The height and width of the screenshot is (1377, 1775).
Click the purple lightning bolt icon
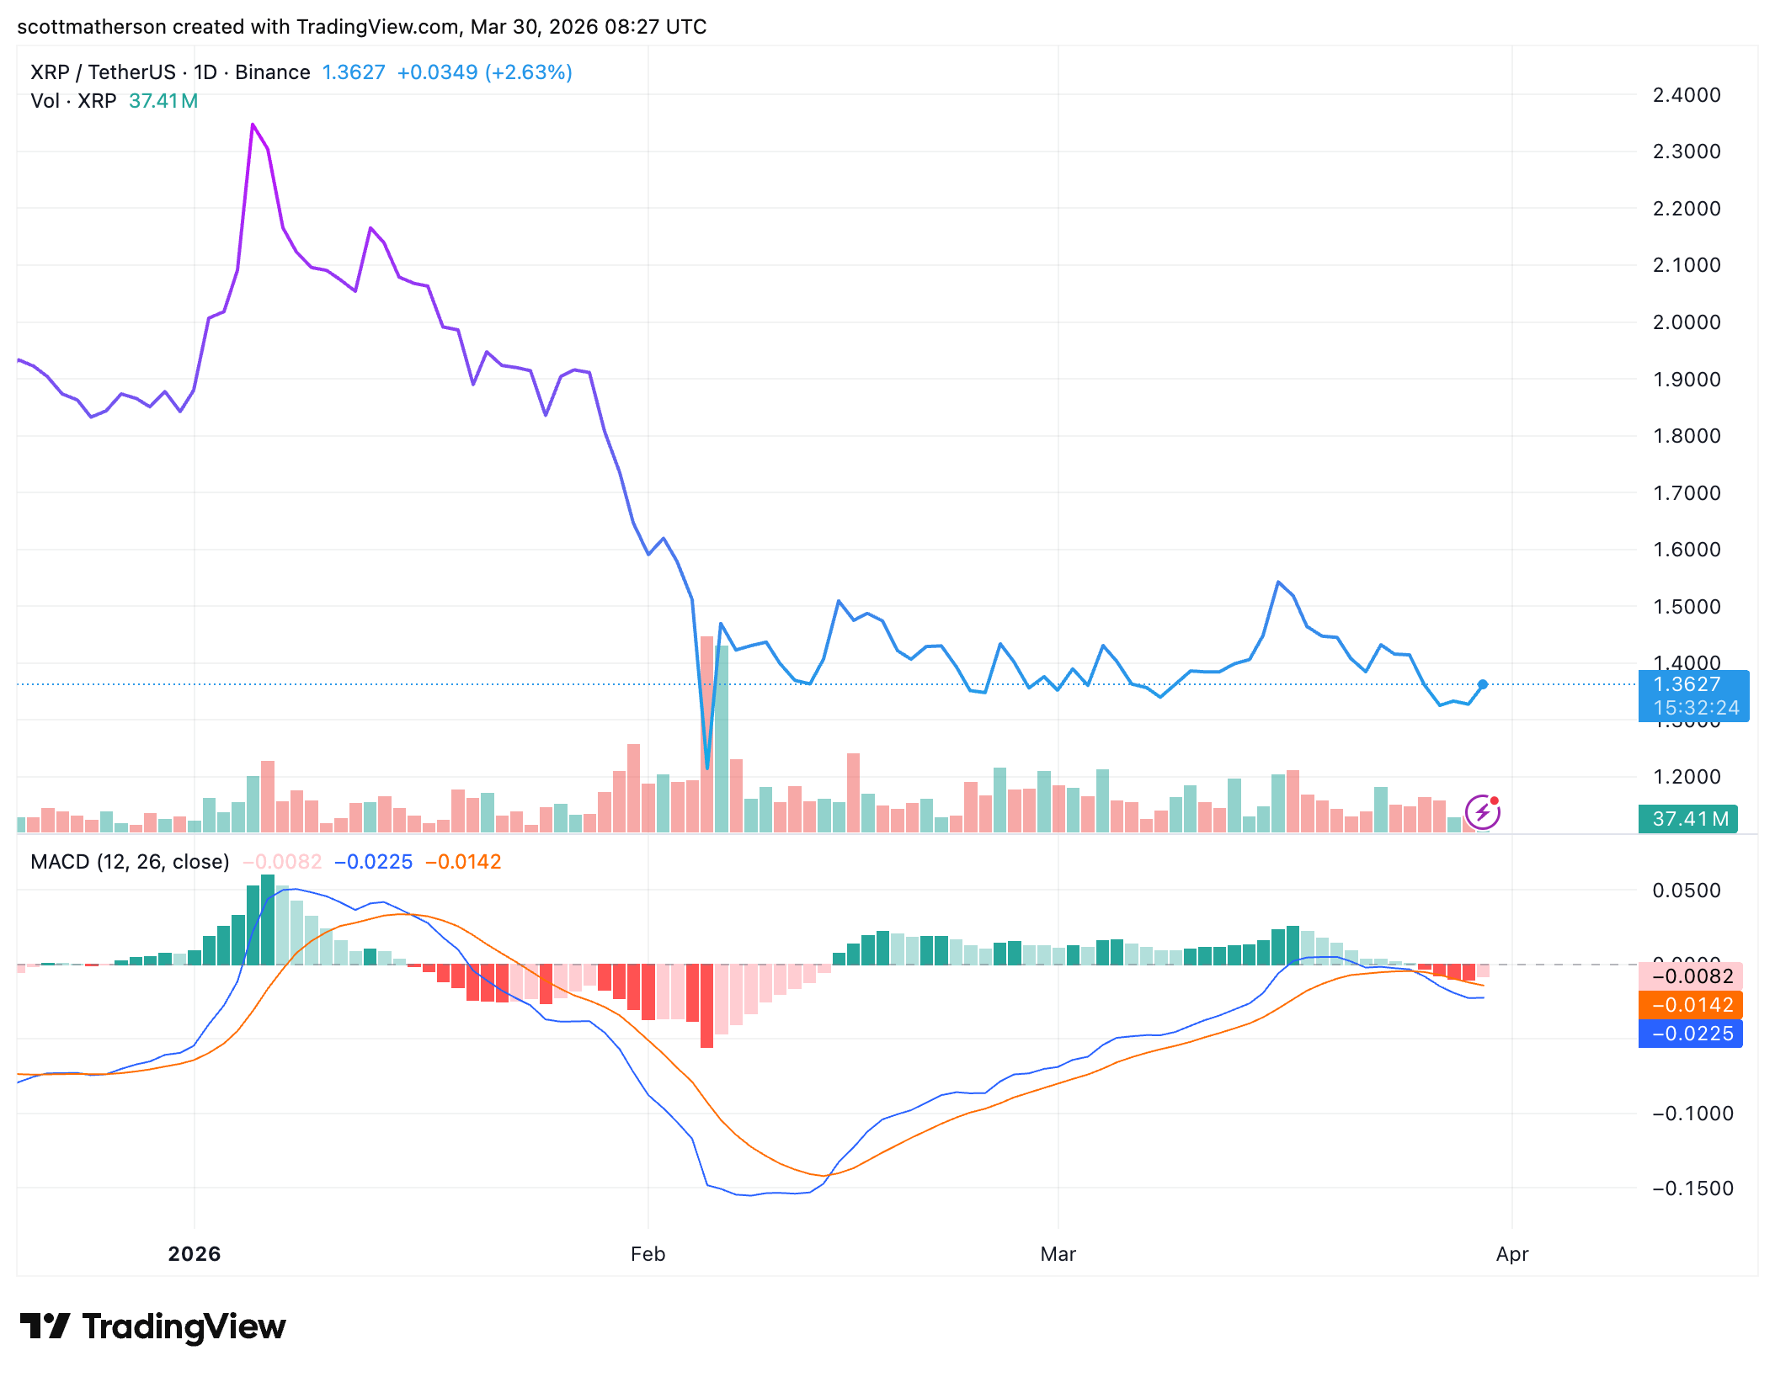pyautogui.click(x=1482, y=813)
